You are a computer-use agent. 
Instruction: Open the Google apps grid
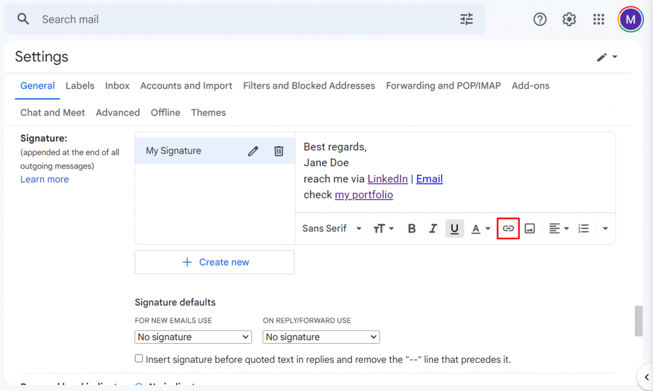[598, 19]
